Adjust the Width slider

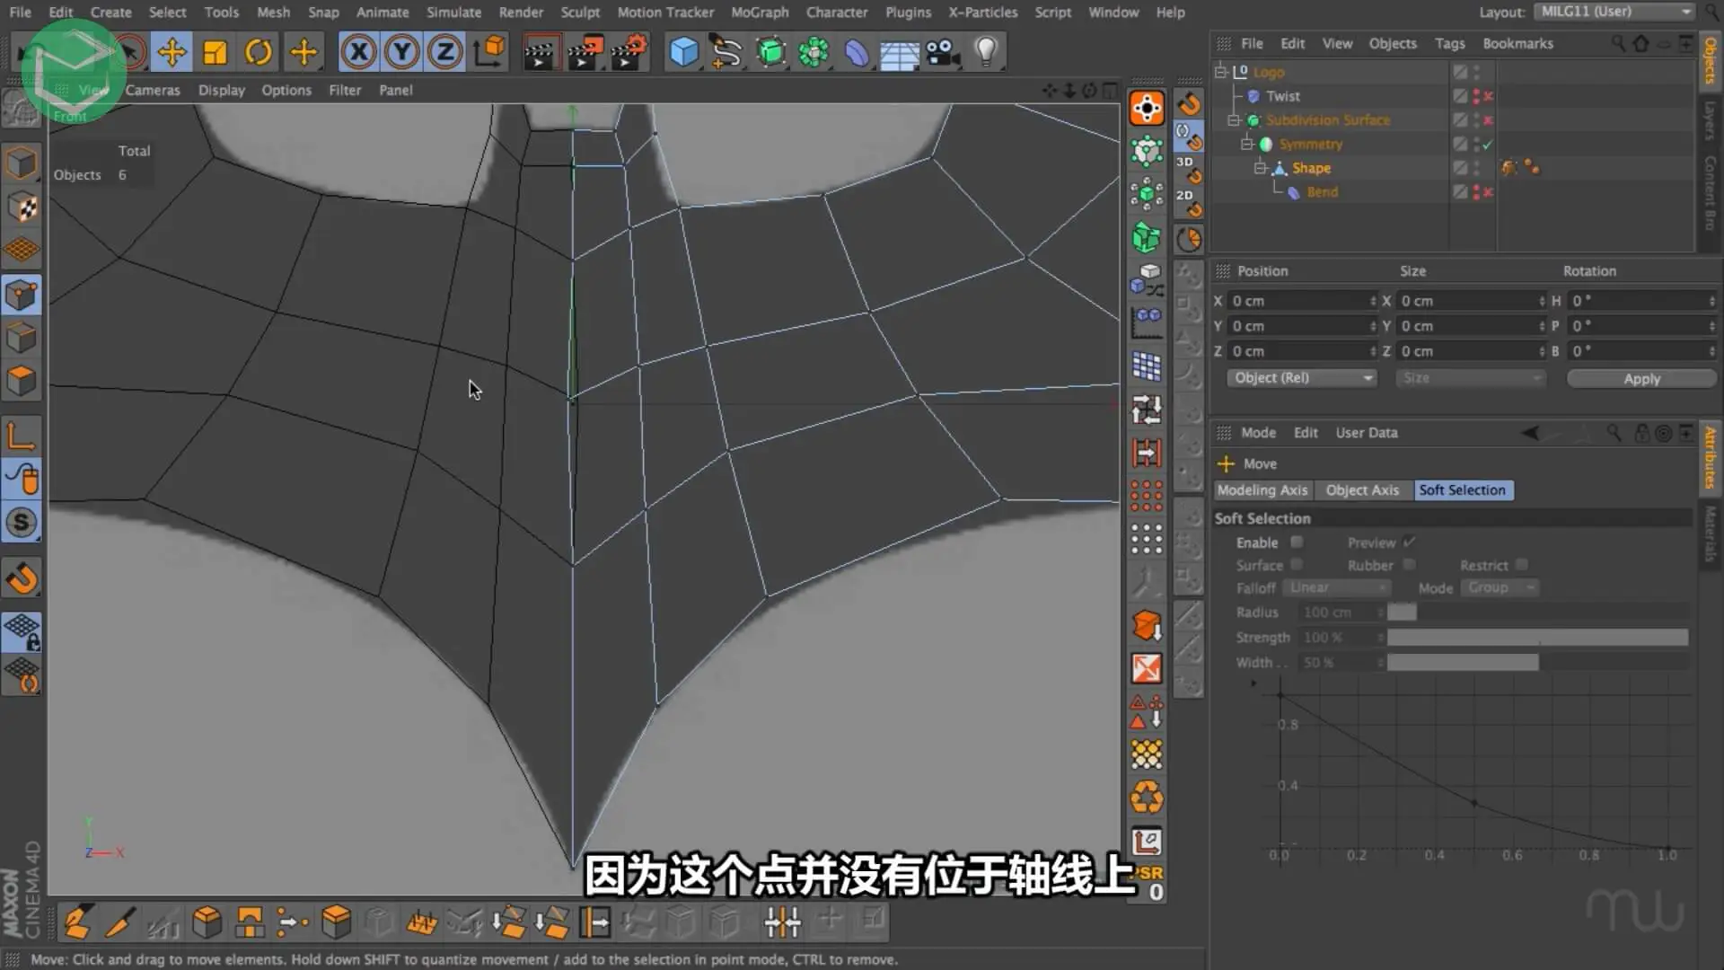pos(1537,662)
